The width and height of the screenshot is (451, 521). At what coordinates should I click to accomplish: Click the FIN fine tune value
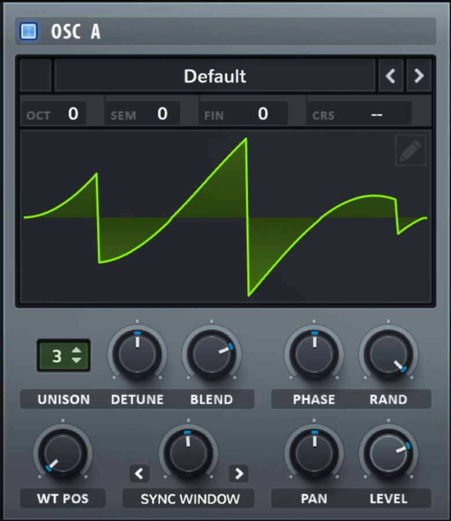point(243,114)
